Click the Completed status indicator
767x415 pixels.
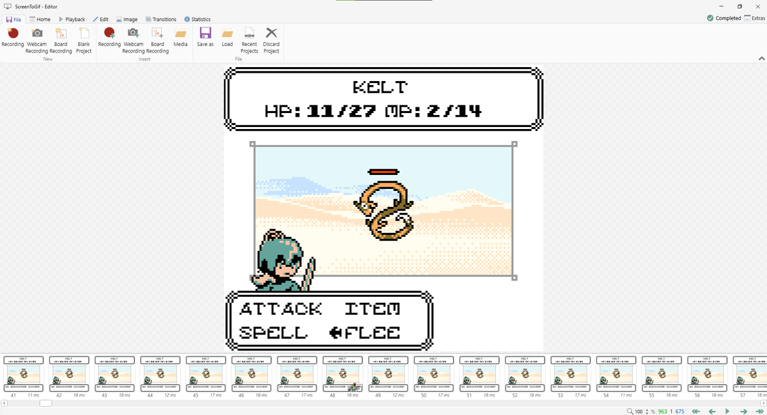pos(724,19)
